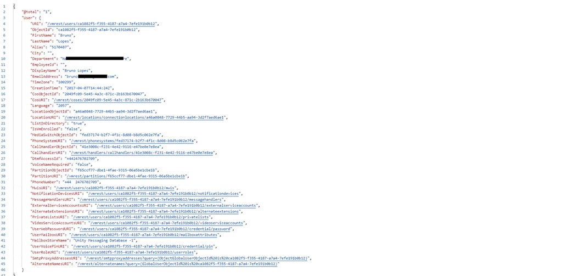
Task: Click the PrivateListsURI privatelists link
Action: pyautogui.click(x=141, y=217)
